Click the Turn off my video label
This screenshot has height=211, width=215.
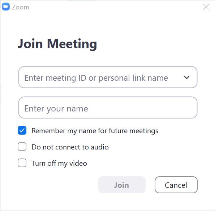click(x=59, y=163)
